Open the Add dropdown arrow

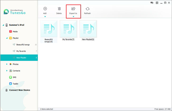pyautogui.click(x=45, y=17)
